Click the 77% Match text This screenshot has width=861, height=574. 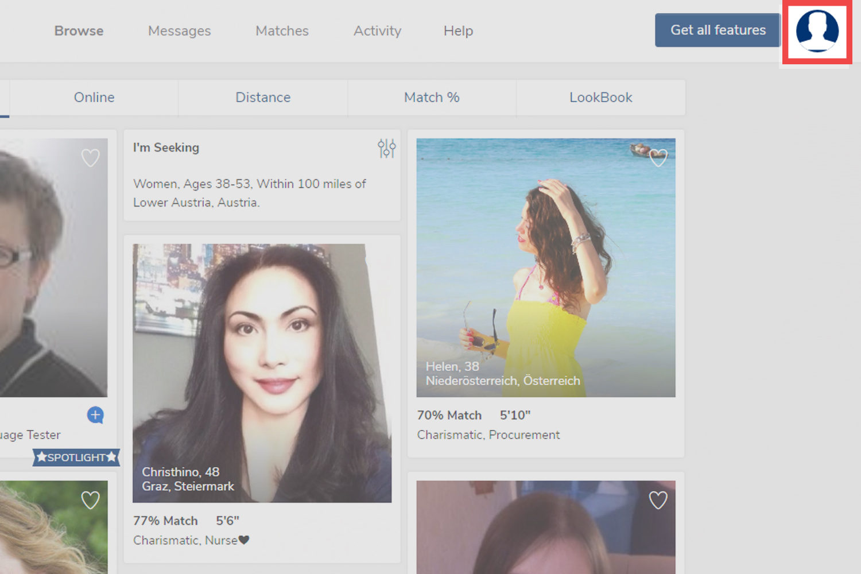pyautogui.click(x=165, y=521)
